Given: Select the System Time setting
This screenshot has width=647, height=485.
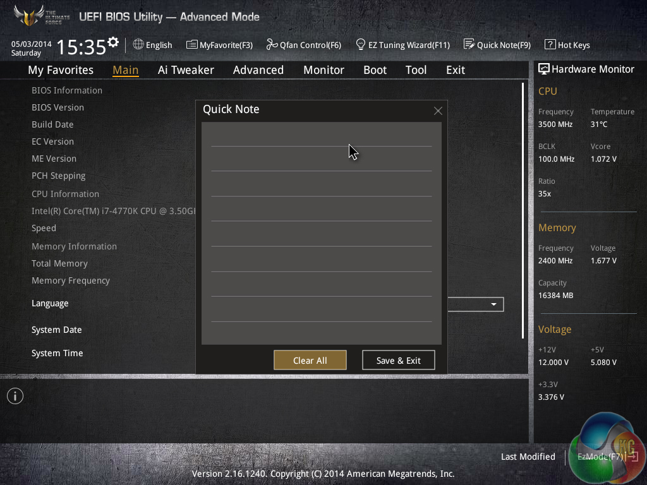Looking at the screenshot, I should point(57,353).
